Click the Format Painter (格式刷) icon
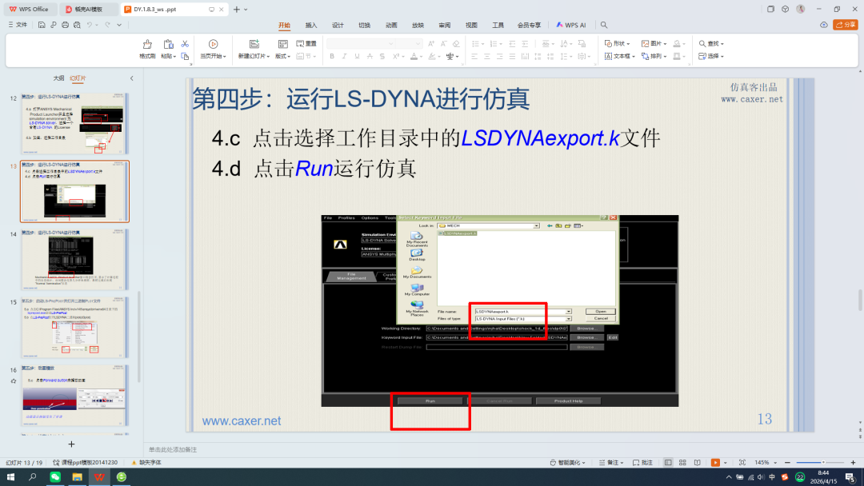 147,45
